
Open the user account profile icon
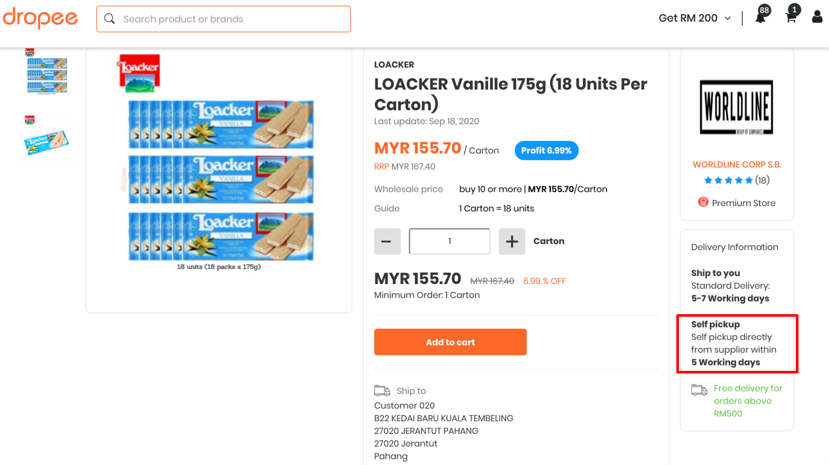click(x=817, y=17)
